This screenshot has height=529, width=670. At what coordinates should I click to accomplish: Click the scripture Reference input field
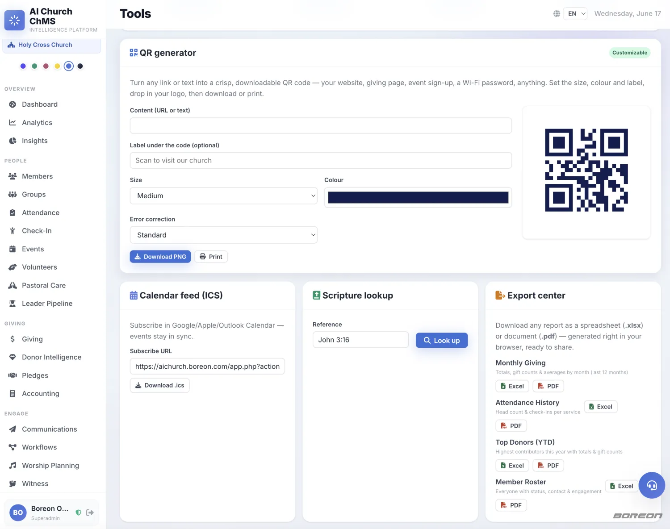(x=360, y=340)
